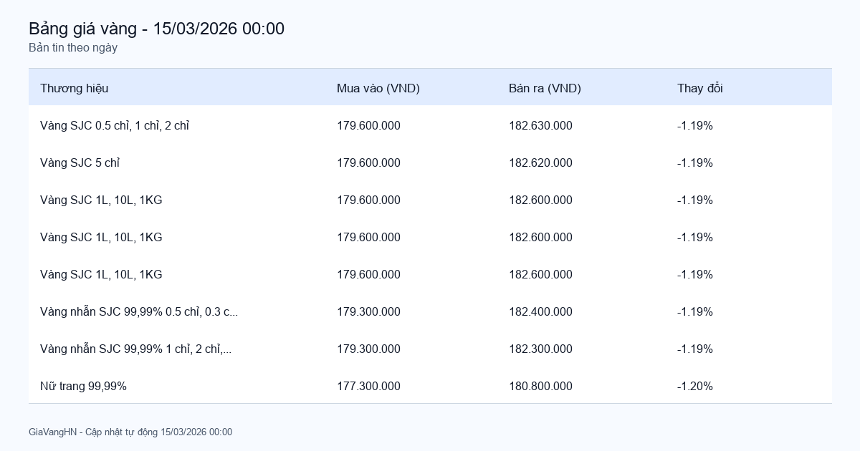Click the sell price 182.620.000
The height and width of the screenshot is (451, 860).
(x=540, y=163)
